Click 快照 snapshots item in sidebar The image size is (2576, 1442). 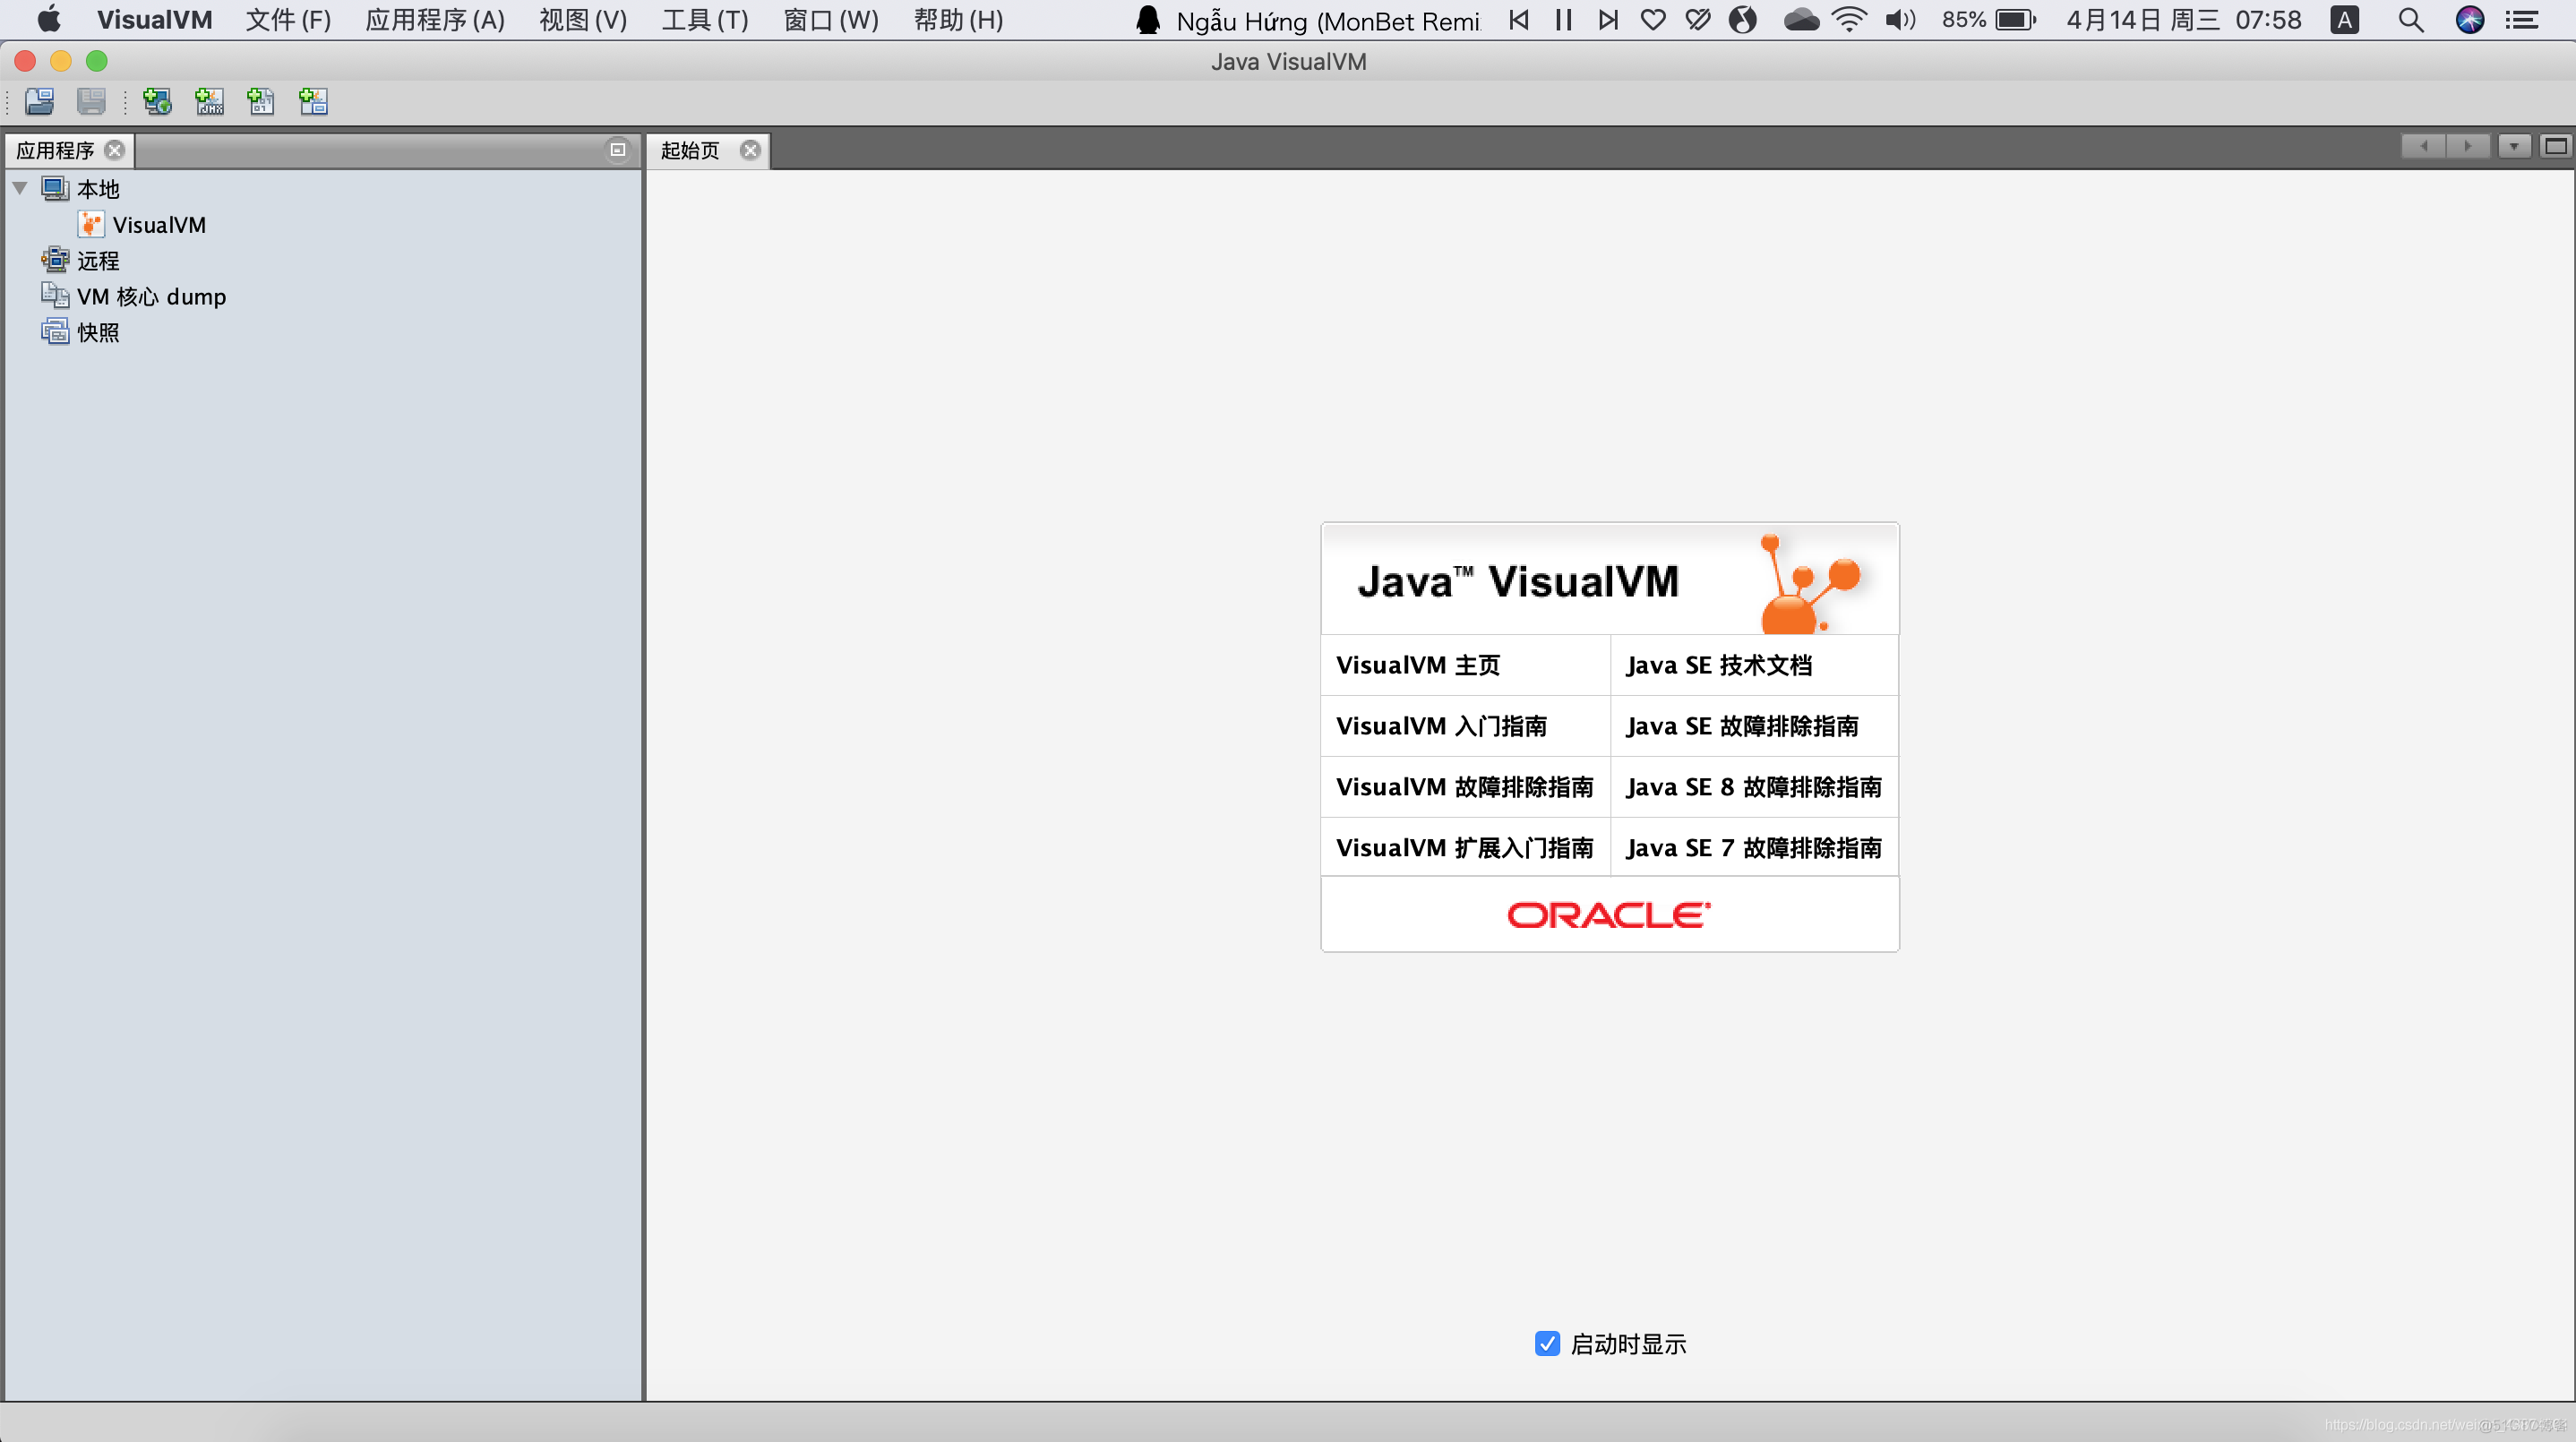98,330
